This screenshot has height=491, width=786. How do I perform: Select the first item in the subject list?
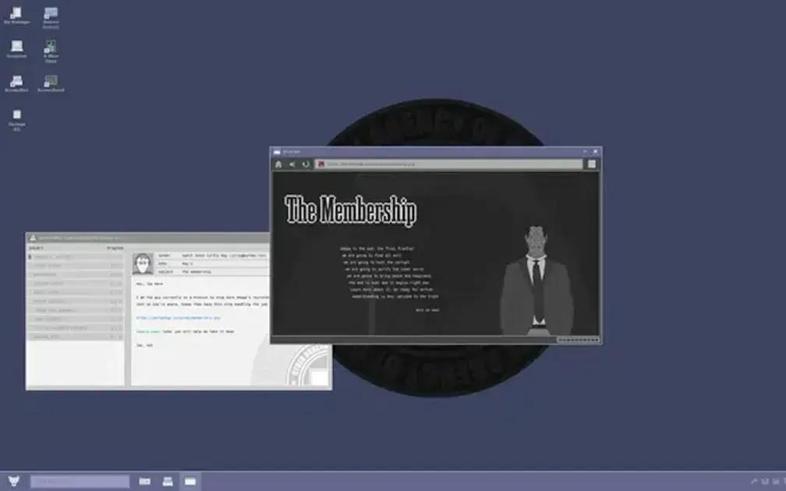[x=75, y=257]
